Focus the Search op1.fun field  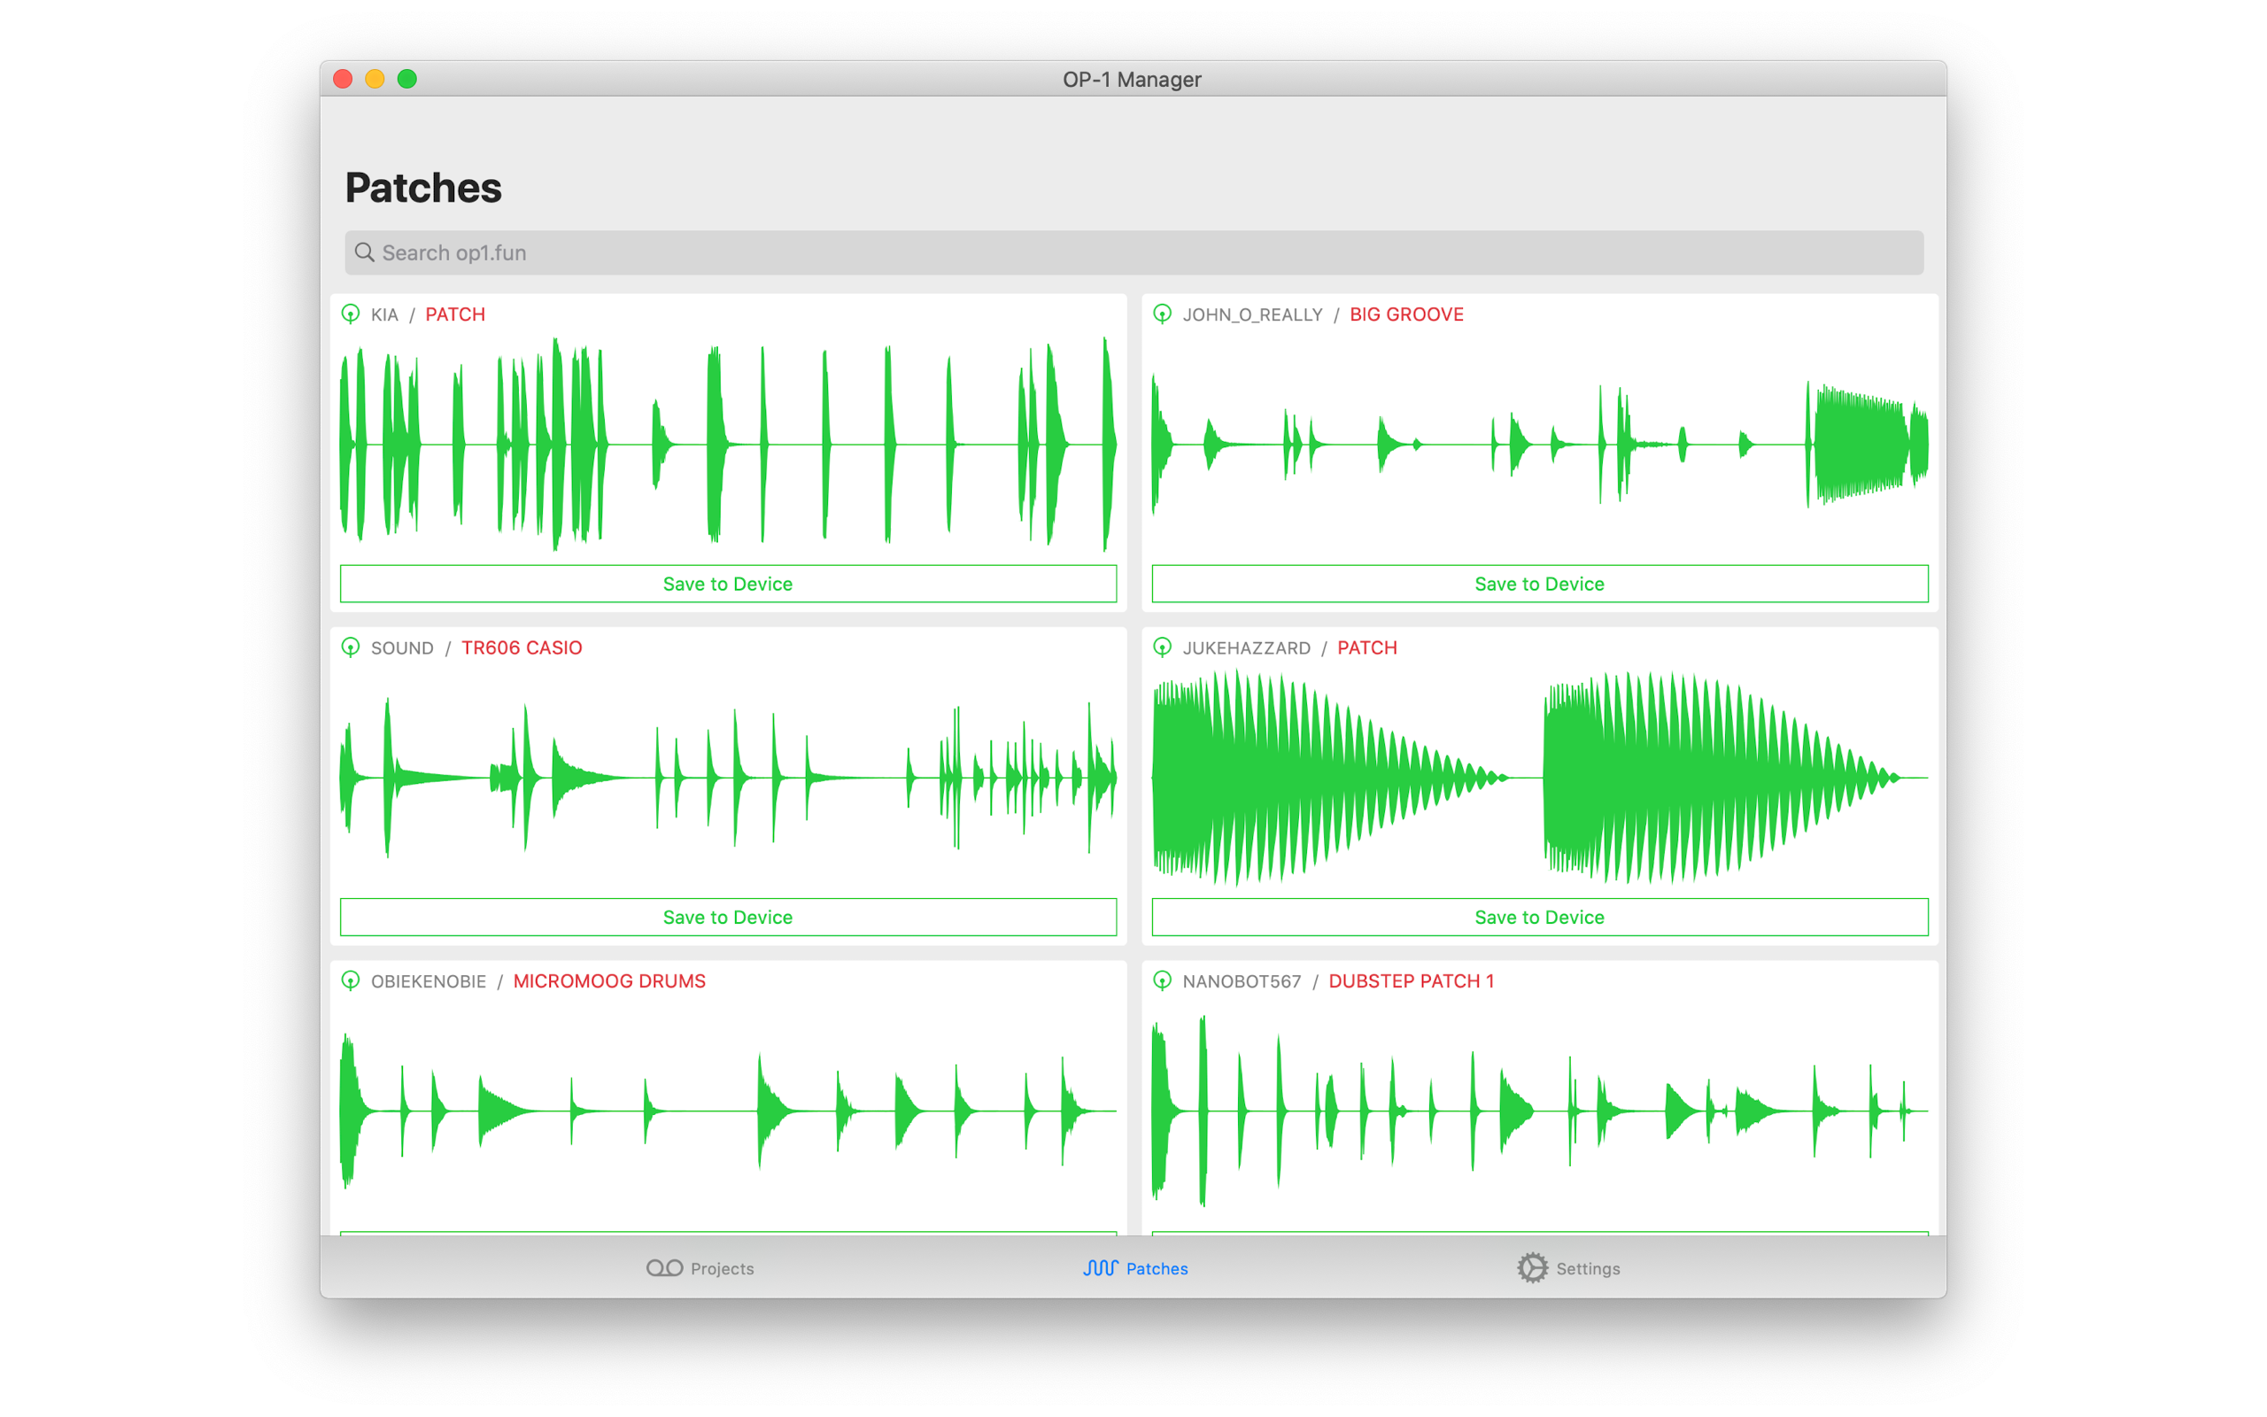tap(1133, 253)
